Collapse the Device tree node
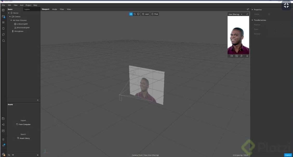The image size is (293, 157). [x=9, y=13]
